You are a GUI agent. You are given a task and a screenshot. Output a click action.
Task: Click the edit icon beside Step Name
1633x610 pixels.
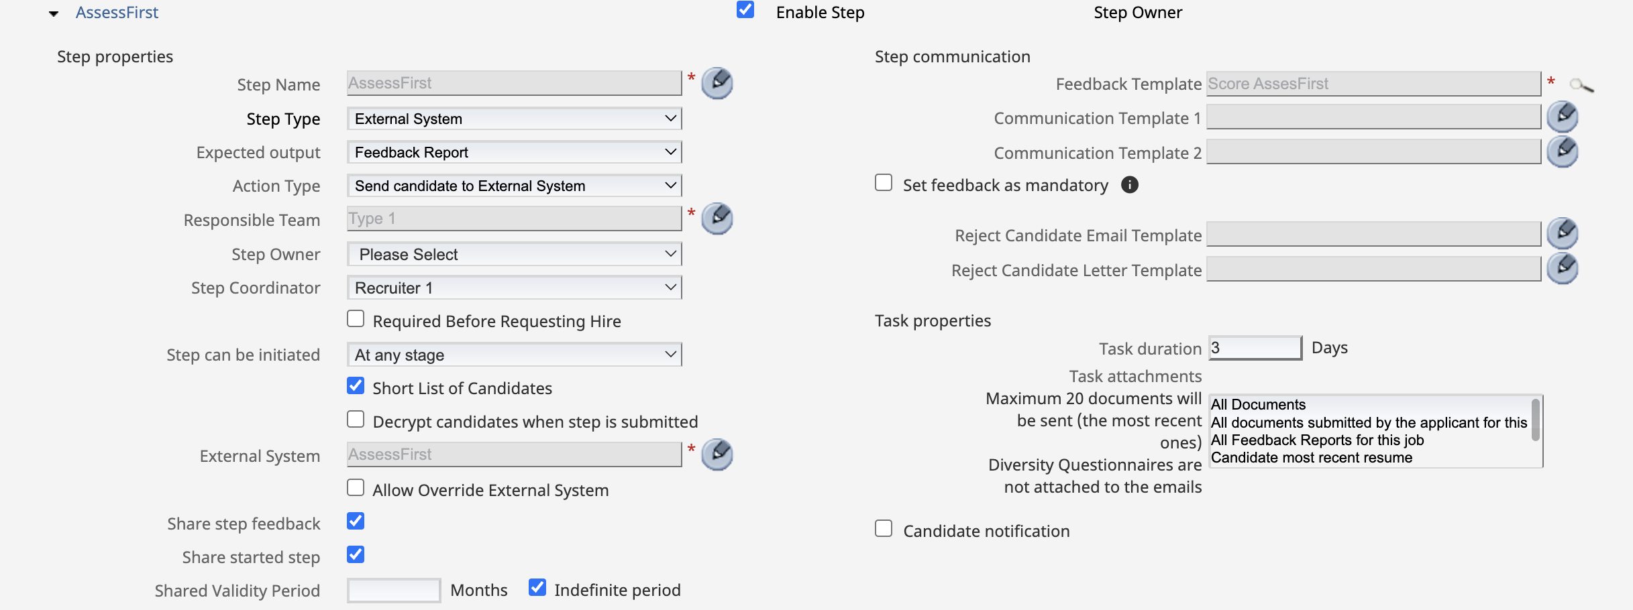(x=717, y=84)
